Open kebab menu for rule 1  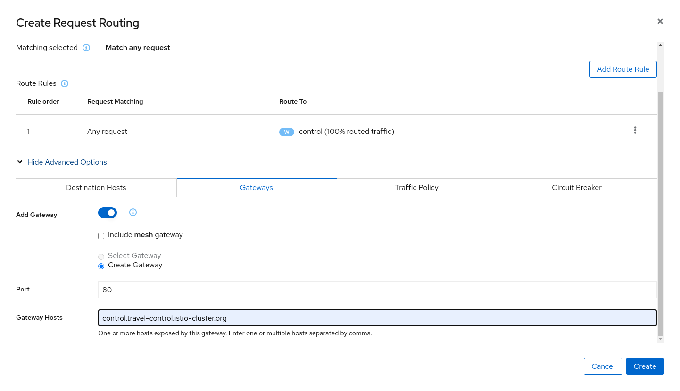635,131
